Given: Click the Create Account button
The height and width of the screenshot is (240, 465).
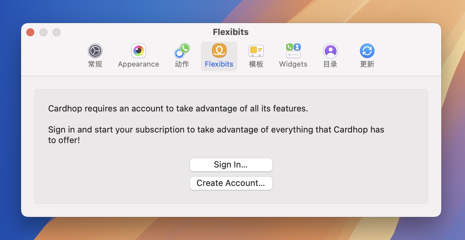Looking at the screenshot, I should [231, 183].
